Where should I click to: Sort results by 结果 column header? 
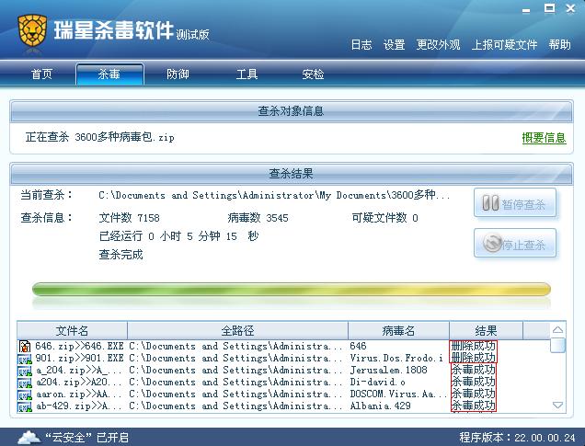coord(486,330)
